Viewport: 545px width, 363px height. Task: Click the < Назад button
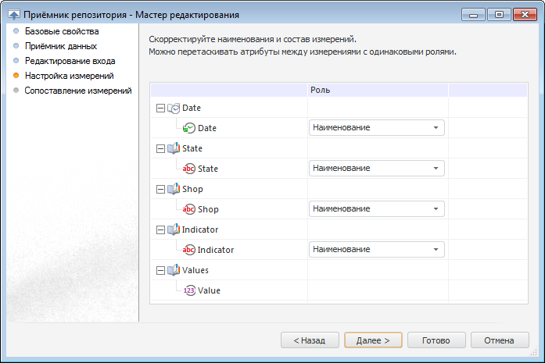point(310,340)
